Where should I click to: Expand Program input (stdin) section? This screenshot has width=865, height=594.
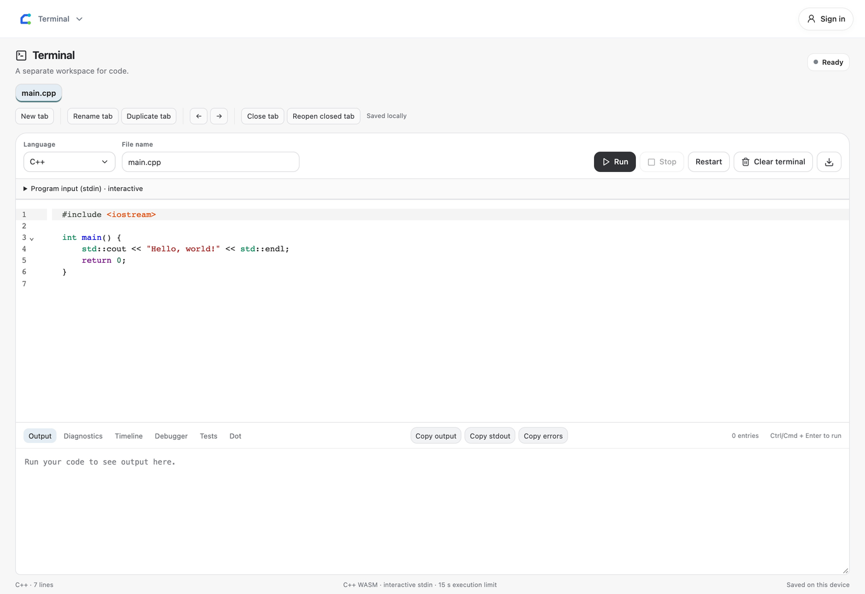[83, 188]
